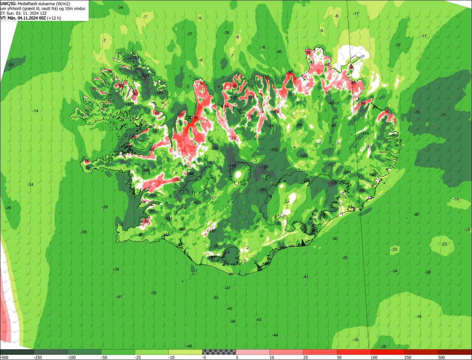The width and height of the screenshot is (472, 360).
Task: Click the map value '-105'
Action: point(274,150)
